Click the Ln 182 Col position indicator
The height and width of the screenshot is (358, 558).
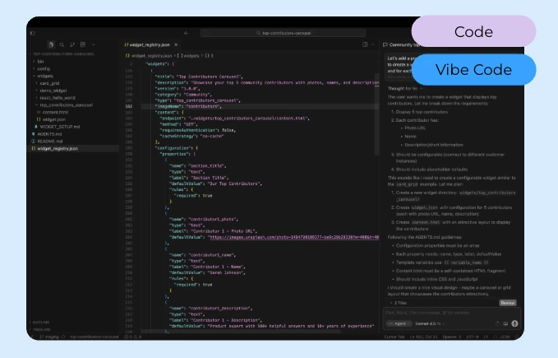(424, 337)
